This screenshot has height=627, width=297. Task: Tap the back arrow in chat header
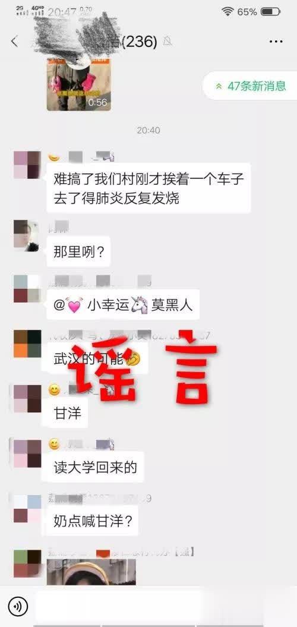[x=14, y=41]
